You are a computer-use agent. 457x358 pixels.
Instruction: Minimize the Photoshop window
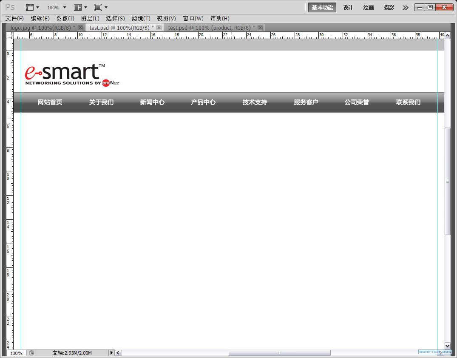point(420,7)
